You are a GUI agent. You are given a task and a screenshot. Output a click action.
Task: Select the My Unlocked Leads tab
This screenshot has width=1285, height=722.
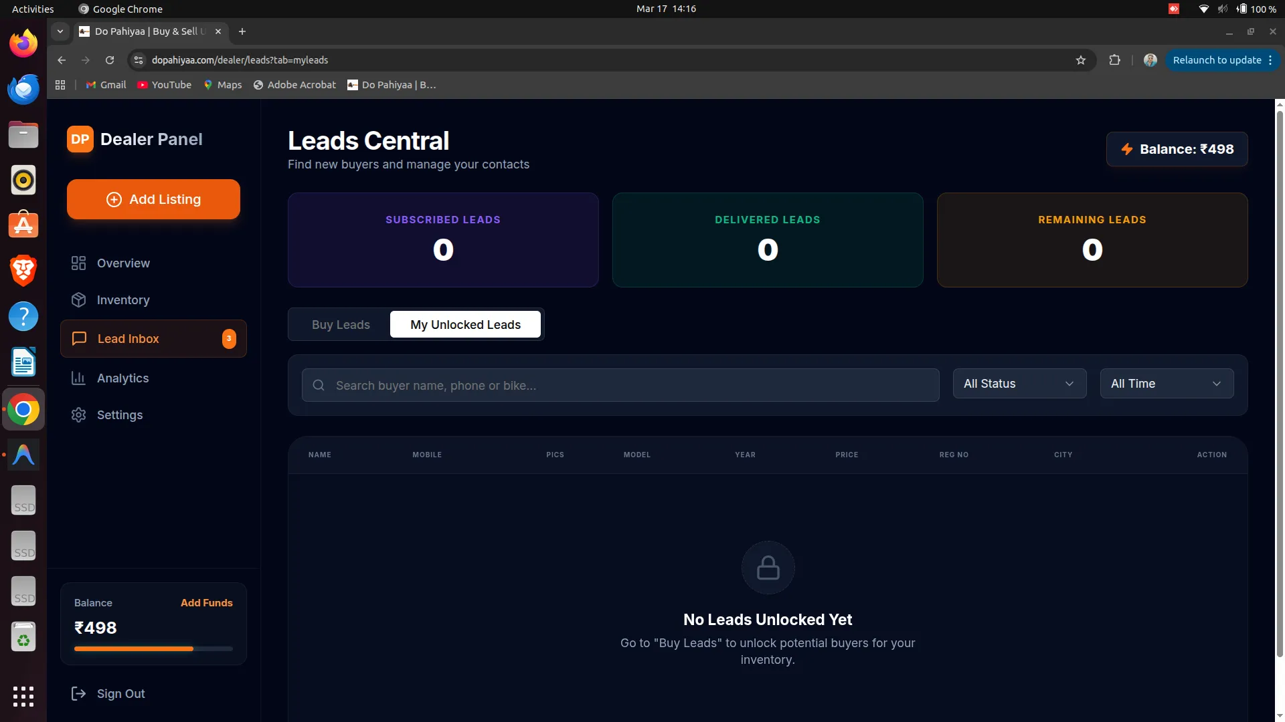tap(465, 325)
